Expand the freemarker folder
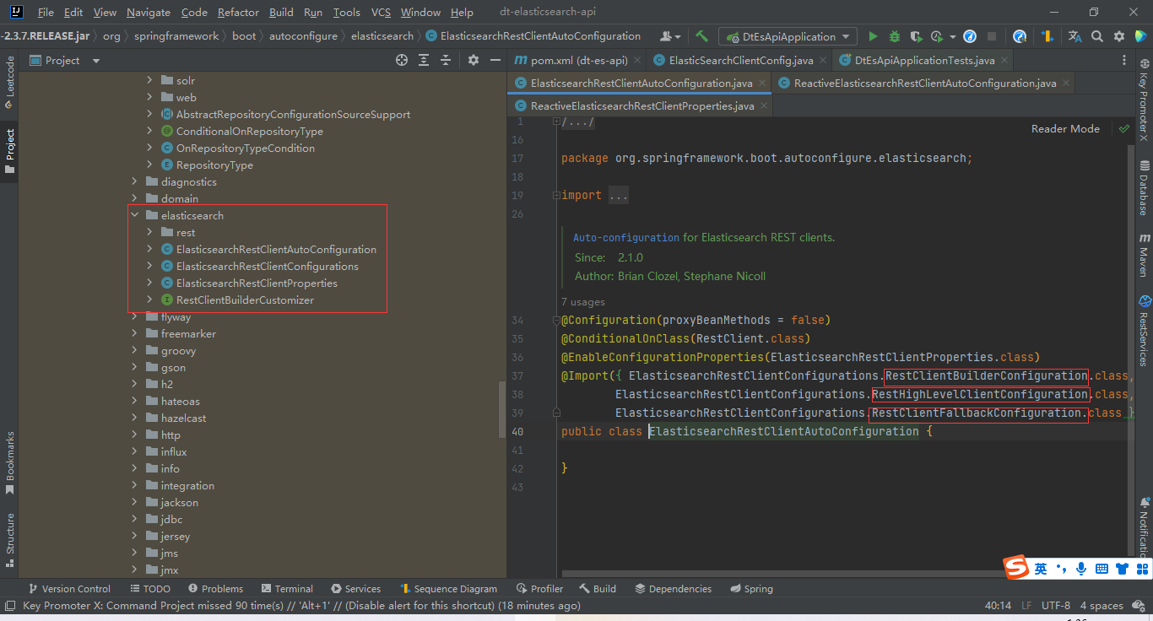The width and height of the screenshot is (1153, 621). pos(135,333)
